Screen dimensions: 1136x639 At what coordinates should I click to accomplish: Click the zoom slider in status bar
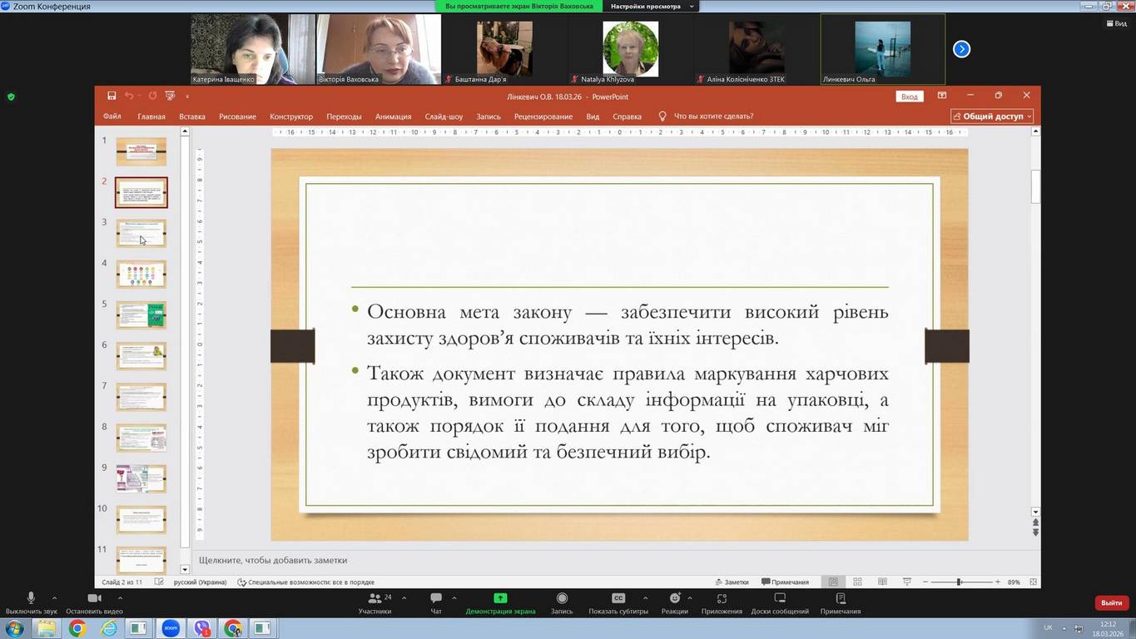(x=959, y=582)
